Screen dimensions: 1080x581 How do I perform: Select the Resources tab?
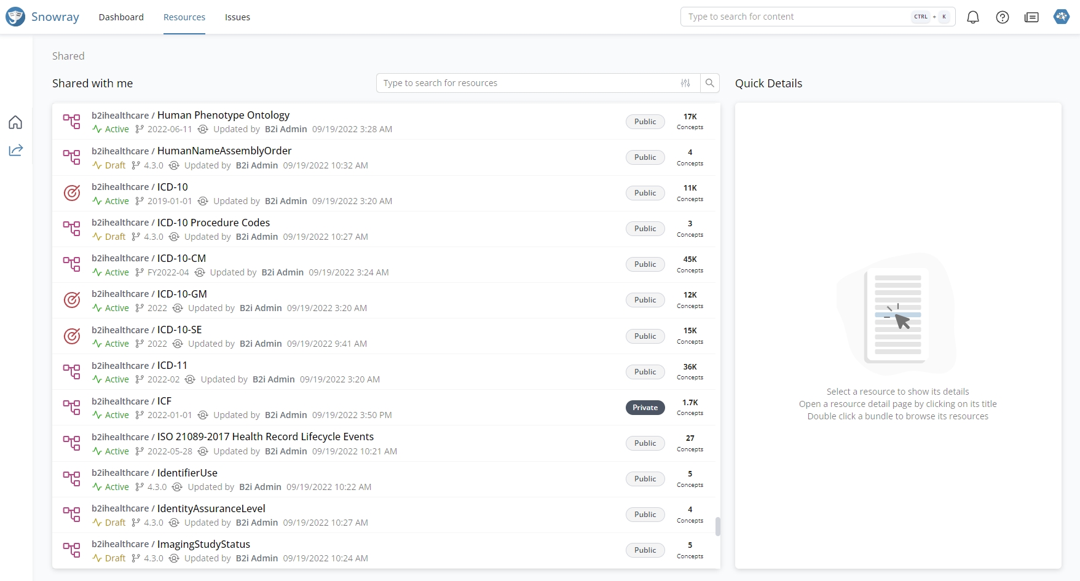184,17
